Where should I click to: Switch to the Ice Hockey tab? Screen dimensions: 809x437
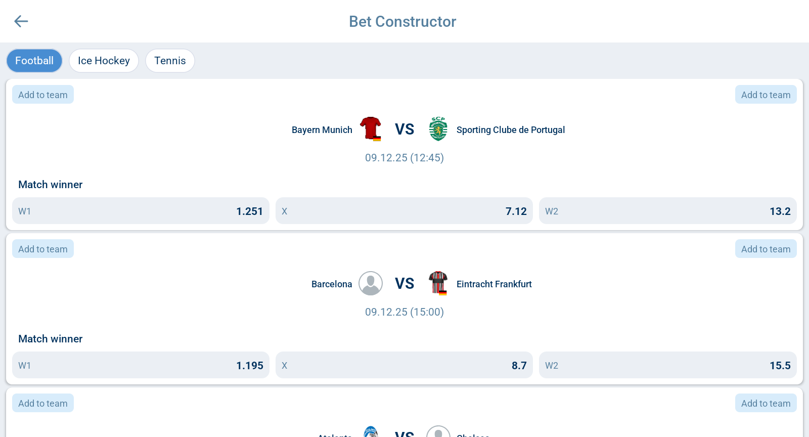tap(104, 61)
